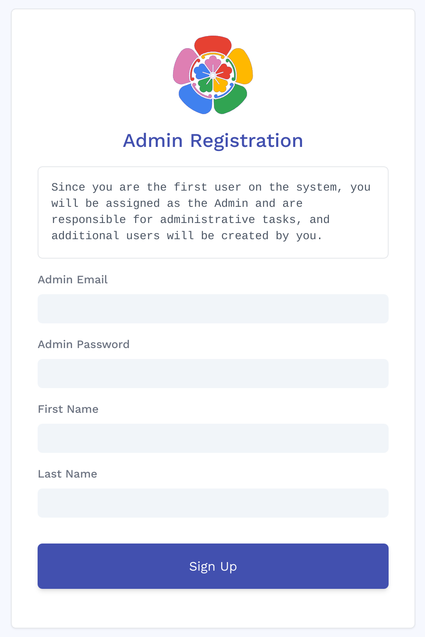425x637 pixels.
Task: Click the Admin Password field label
Action: [x=84, y=344]
